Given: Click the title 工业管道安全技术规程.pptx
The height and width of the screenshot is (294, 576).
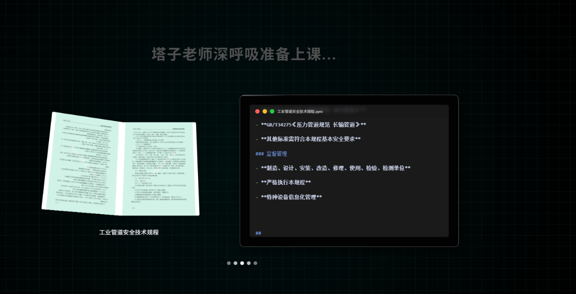Looking at the screenshot, I should click(x=300, y=111).
